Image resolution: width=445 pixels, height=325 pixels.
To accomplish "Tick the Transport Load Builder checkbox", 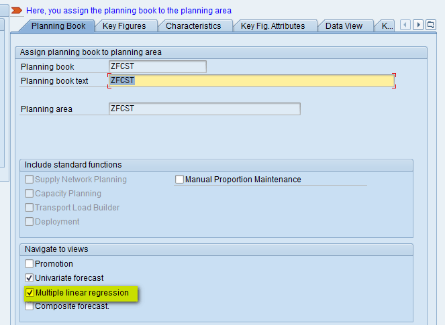I will click(29, 208).
